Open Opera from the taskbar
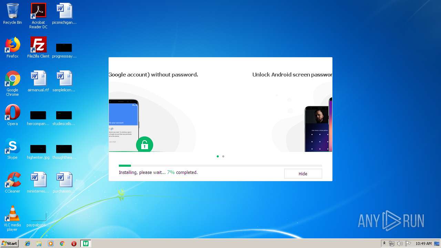This screenshot has height=248, width=441. (74, 244)
